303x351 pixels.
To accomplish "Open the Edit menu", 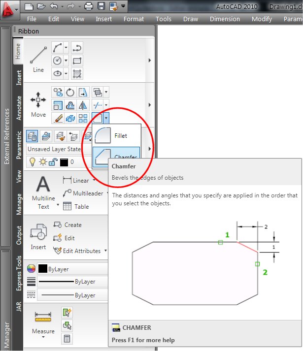I will coord(54,19).
